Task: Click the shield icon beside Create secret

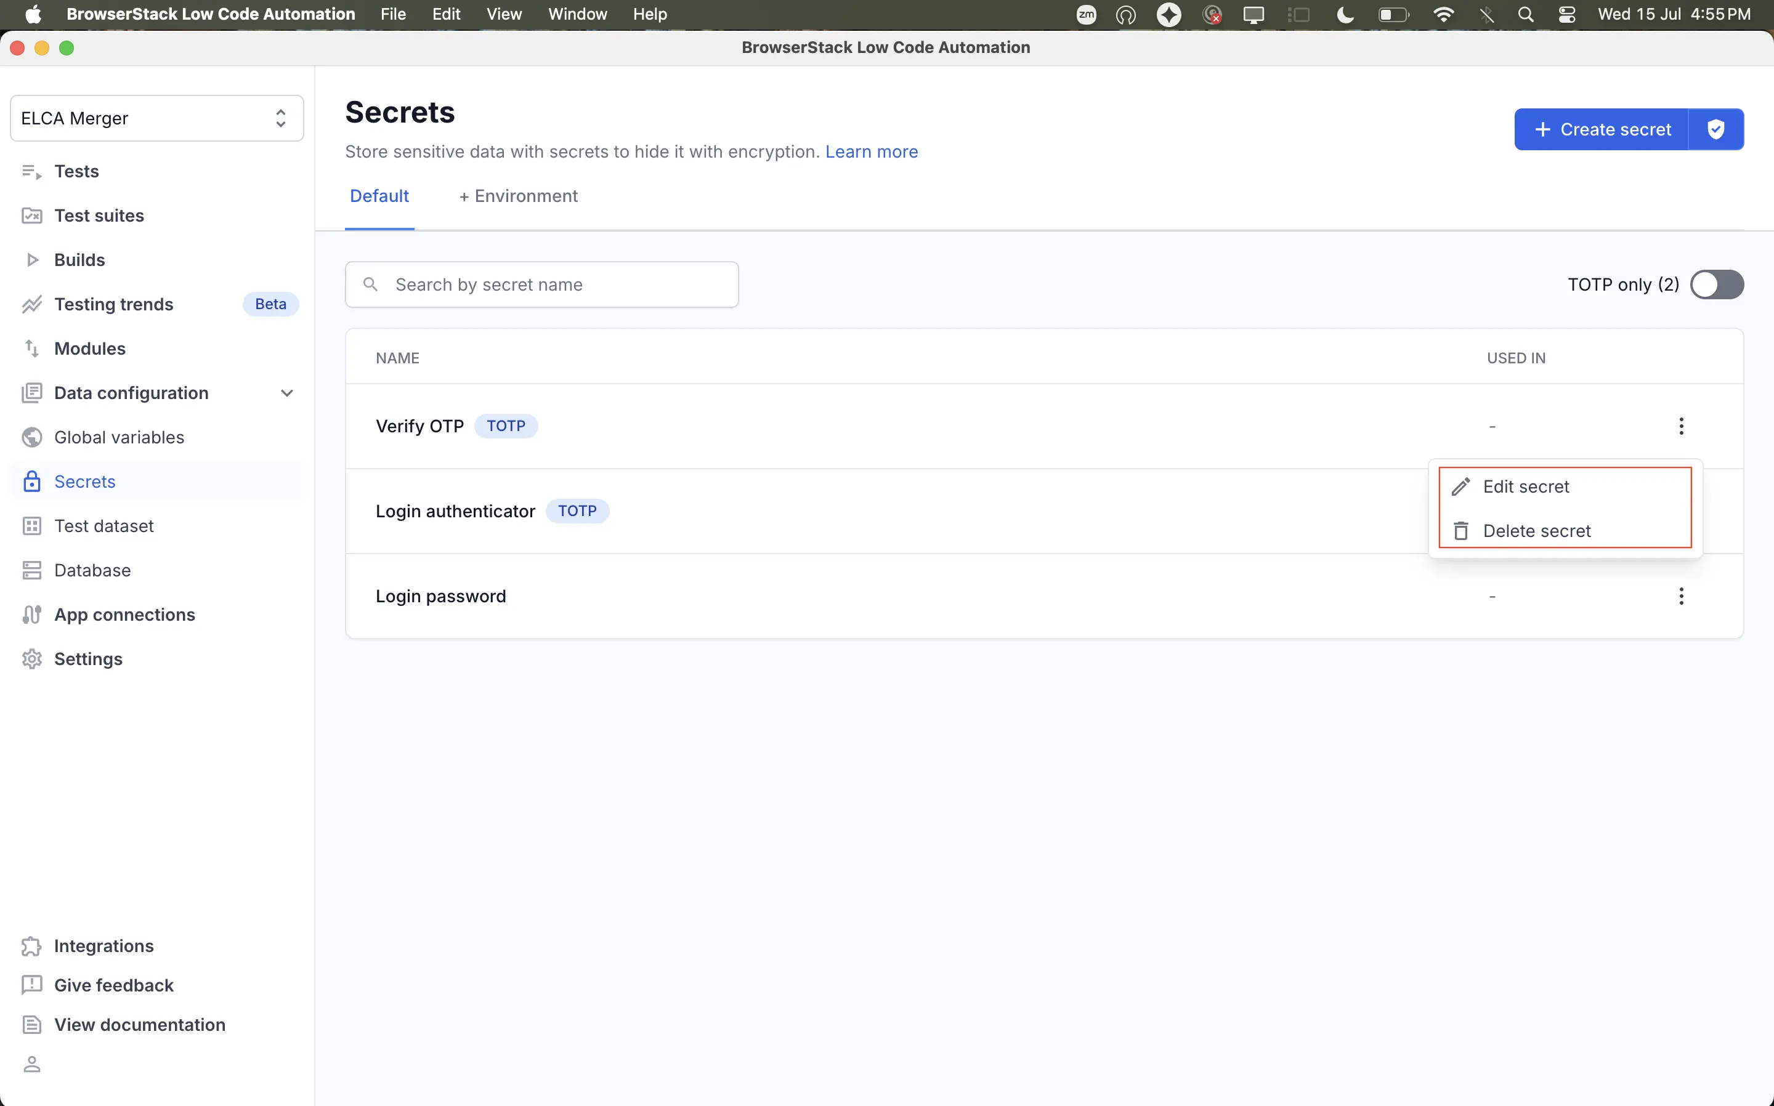Action: tap(1715, 129)
